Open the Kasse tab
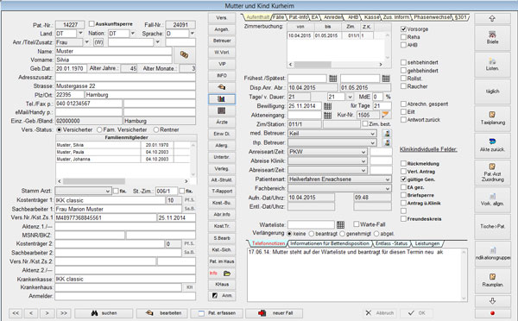The height and width of the screenshot is (321, 518). (371, 17)
